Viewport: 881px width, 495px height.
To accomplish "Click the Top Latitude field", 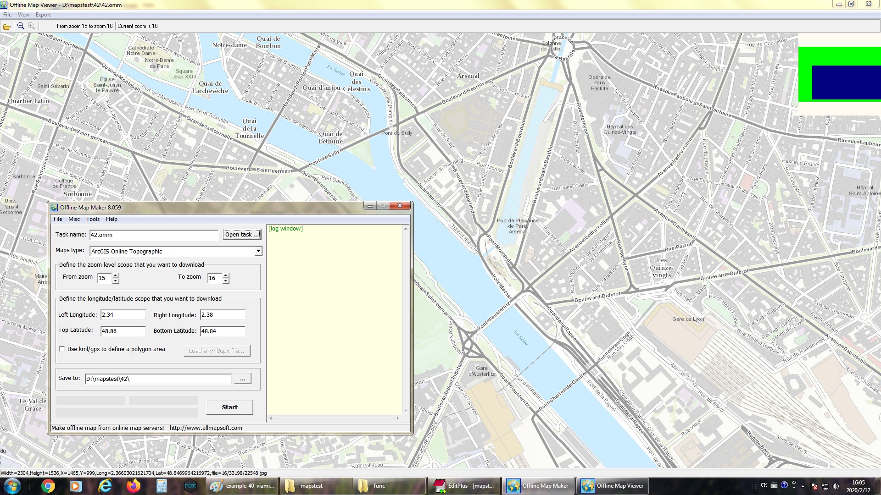I will (123, 331).
